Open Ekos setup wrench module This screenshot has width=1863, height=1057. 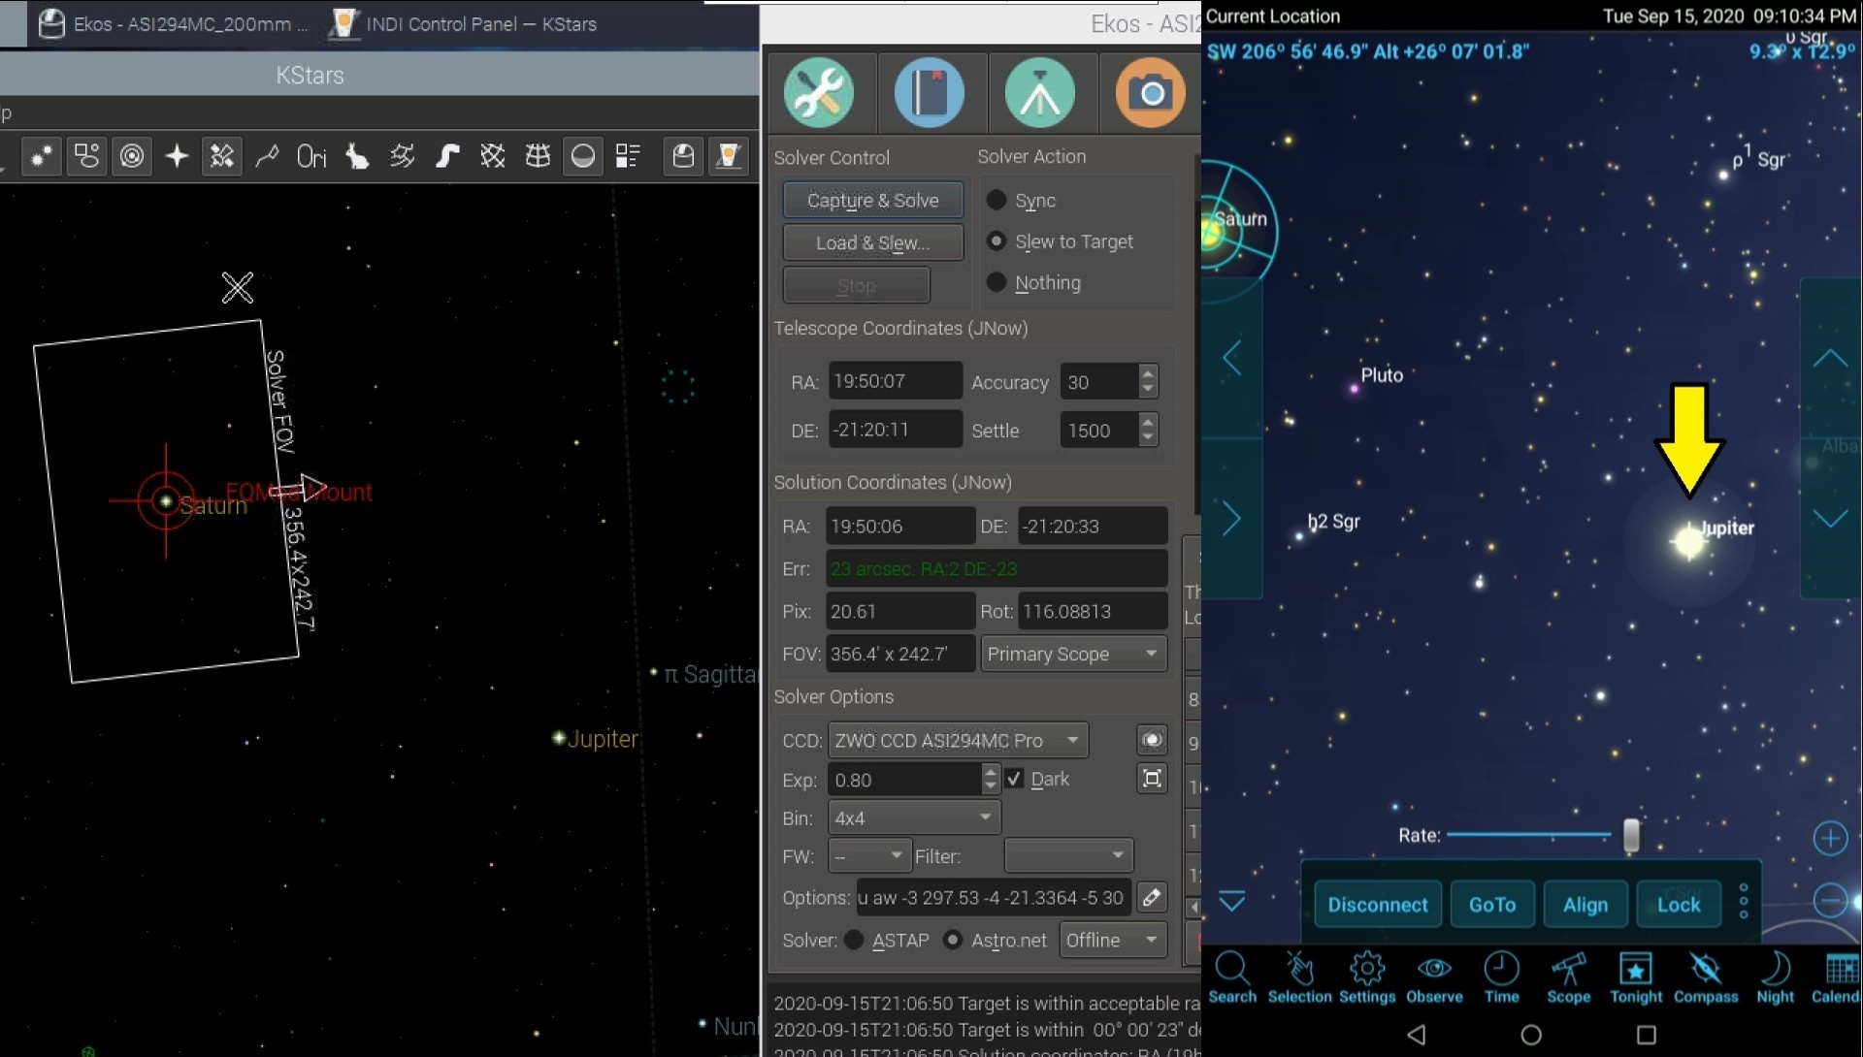(819, 93)
